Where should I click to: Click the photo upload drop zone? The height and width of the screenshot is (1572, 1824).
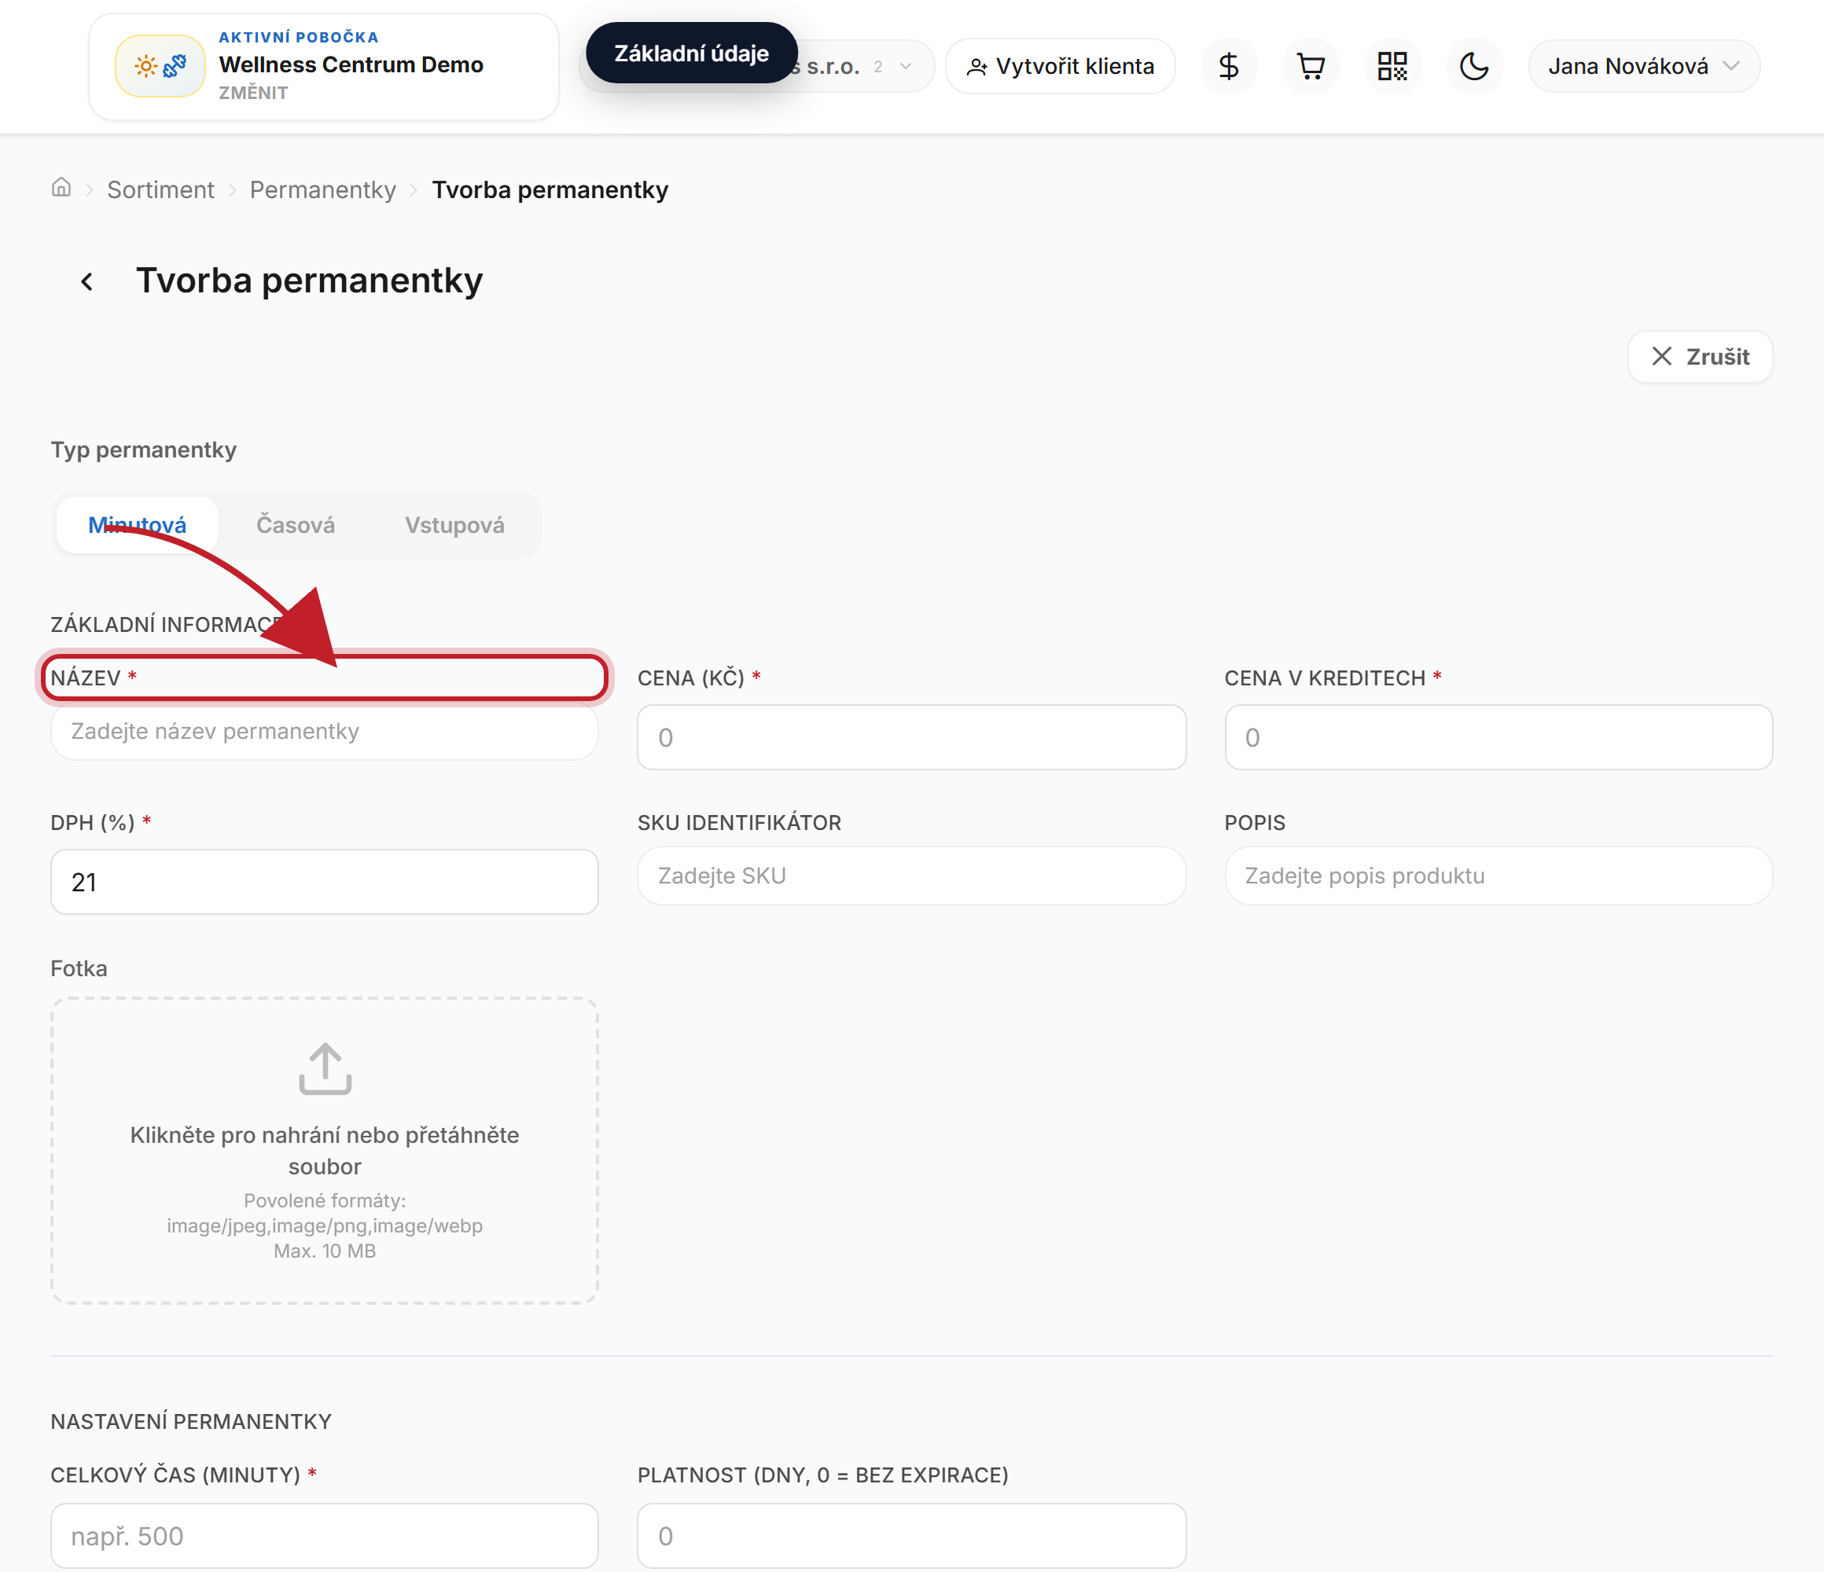(x=325, y=1151)
